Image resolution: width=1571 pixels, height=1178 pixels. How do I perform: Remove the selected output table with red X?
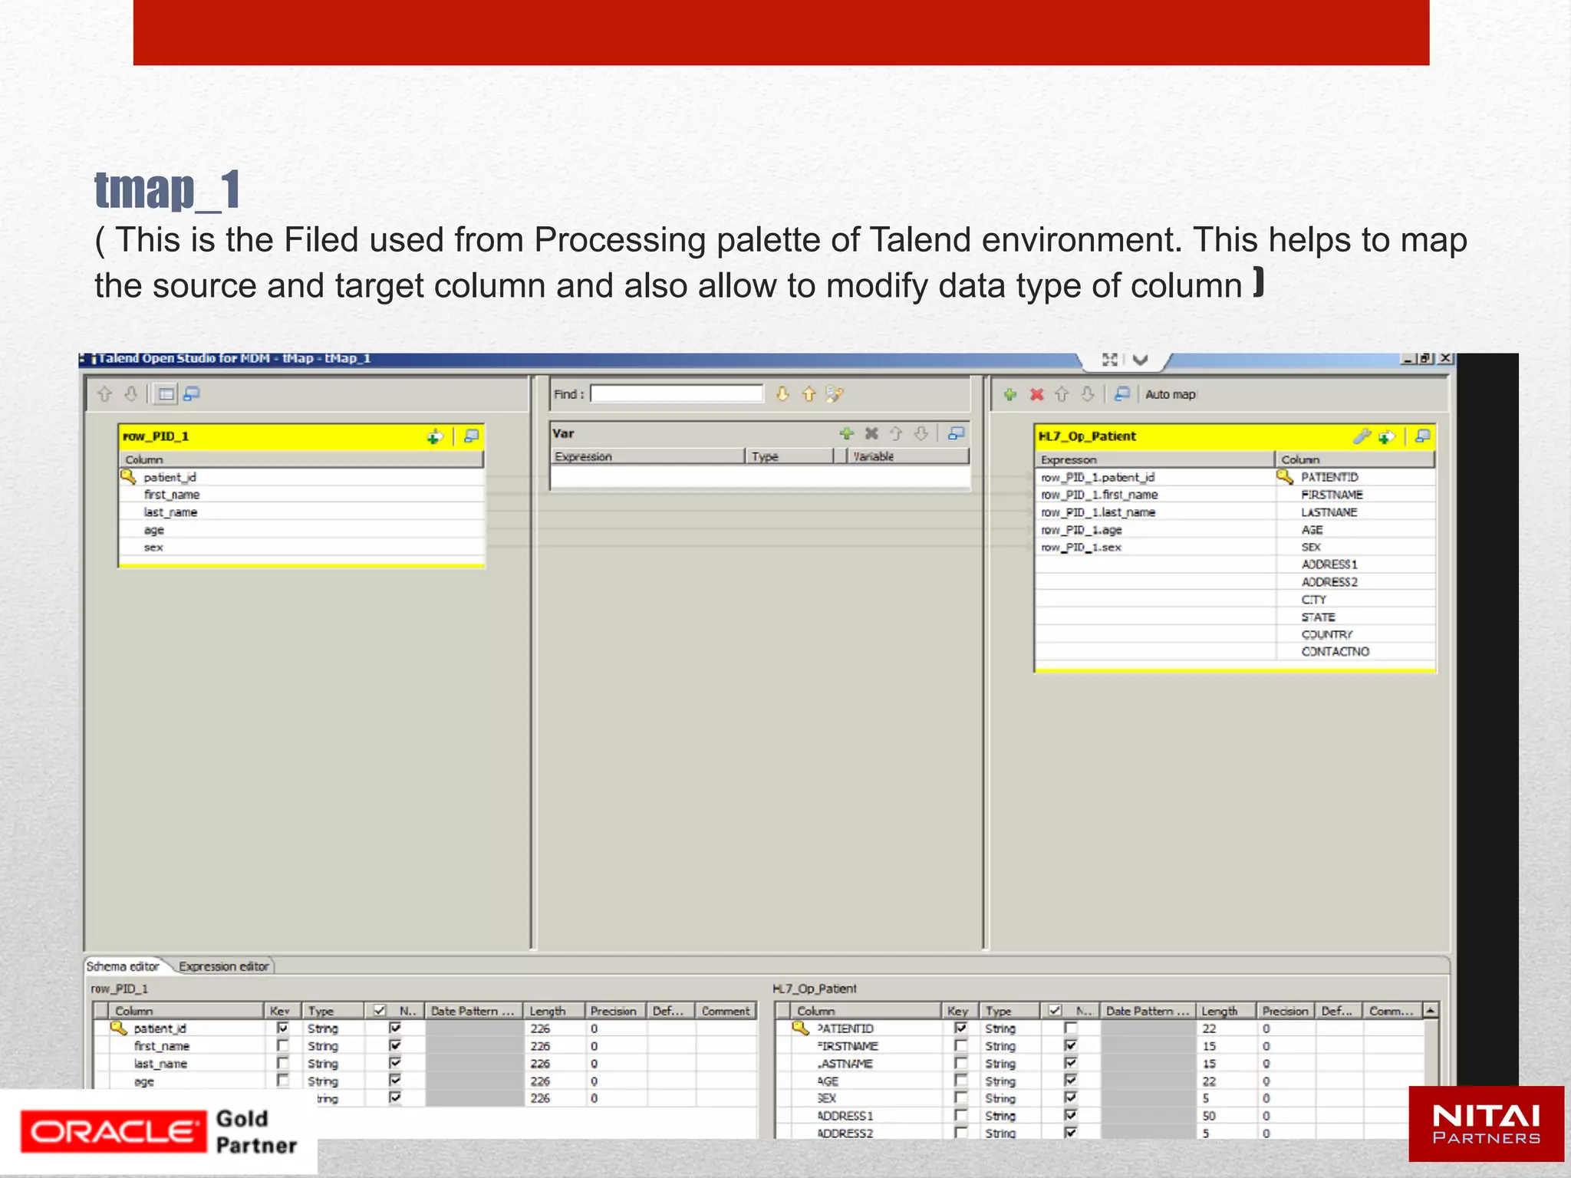coord(1037,394)
